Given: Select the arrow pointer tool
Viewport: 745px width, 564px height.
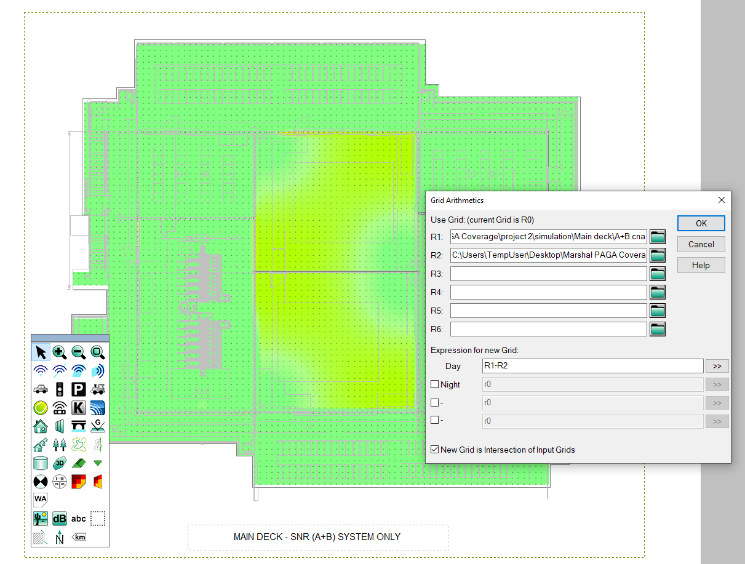Looking at the screenshot, I should (40, 352).
